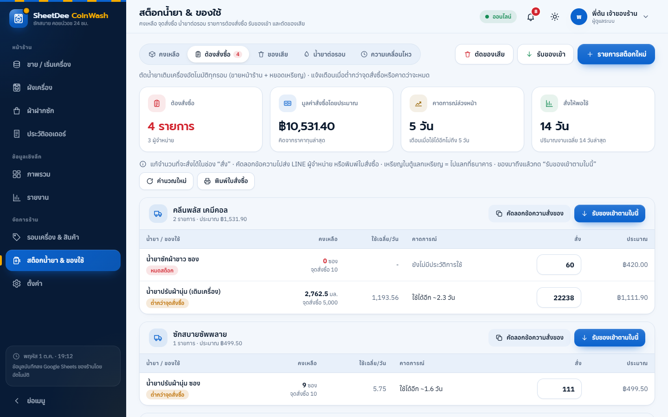Click พิมพ์ใบสั่งซื้อ button
Image resolution: width=668 pixels, height=417 pixels.
click(226, 181)
